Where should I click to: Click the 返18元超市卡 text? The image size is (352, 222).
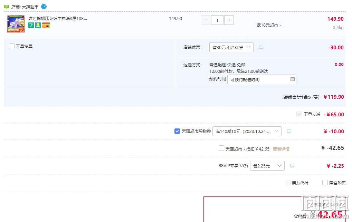click(269, 25)
